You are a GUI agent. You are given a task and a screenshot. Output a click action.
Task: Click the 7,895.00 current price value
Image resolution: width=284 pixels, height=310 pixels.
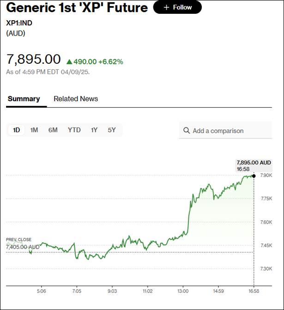(x=33, y=59)
